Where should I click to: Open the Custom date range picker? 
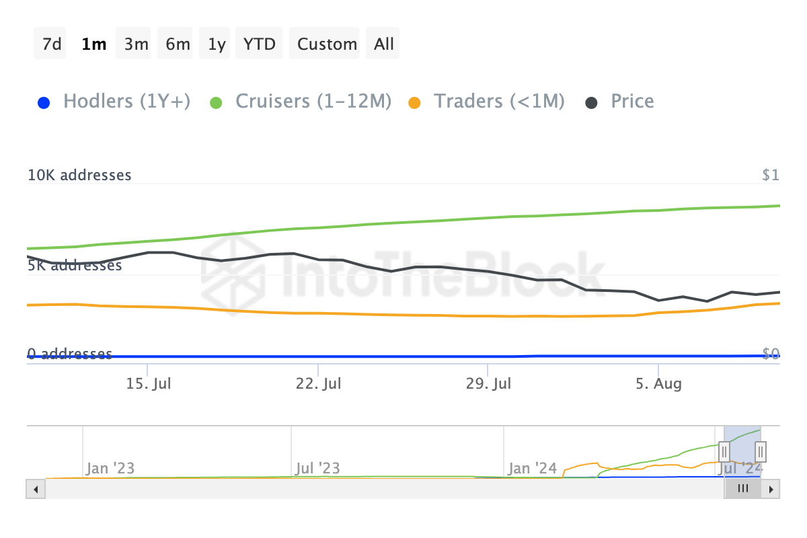pyautogui.click(x=327, y=44)
